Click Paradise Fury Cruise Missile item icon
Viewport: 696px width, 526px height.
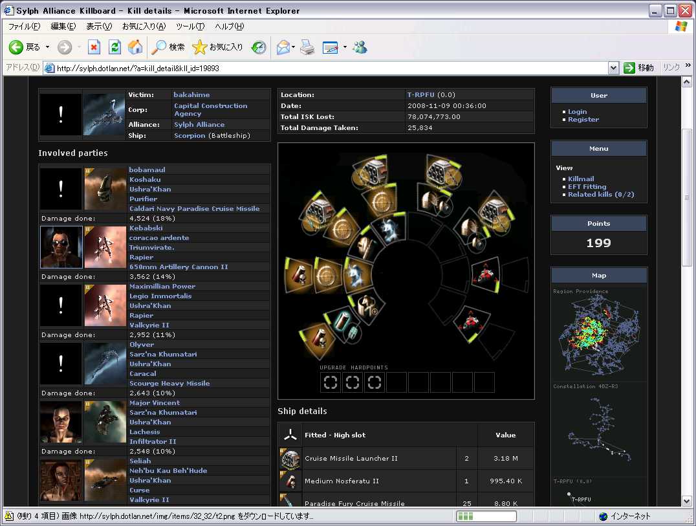click(x=290, y=500)
